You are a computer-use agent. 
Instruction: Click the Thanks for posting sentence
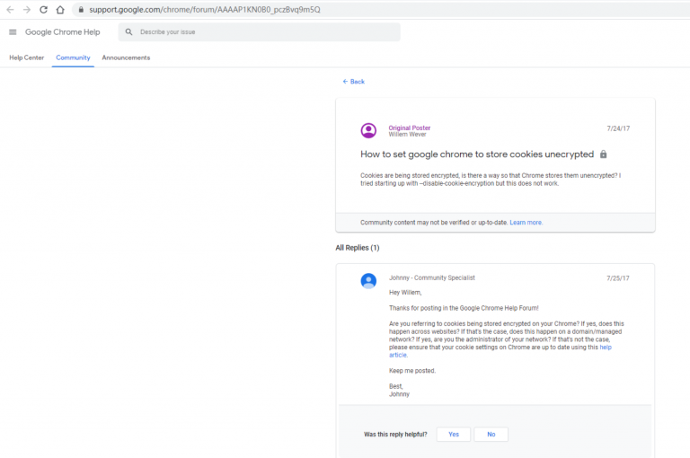(464, 308)
